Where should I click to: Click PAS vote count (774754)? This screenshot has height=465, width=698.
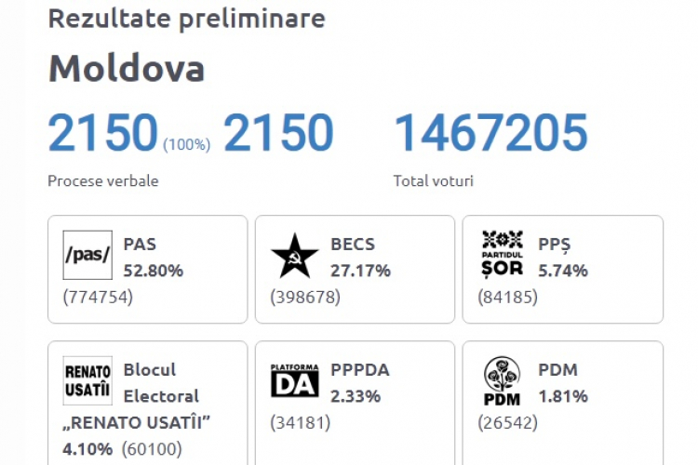pos(98,297)
